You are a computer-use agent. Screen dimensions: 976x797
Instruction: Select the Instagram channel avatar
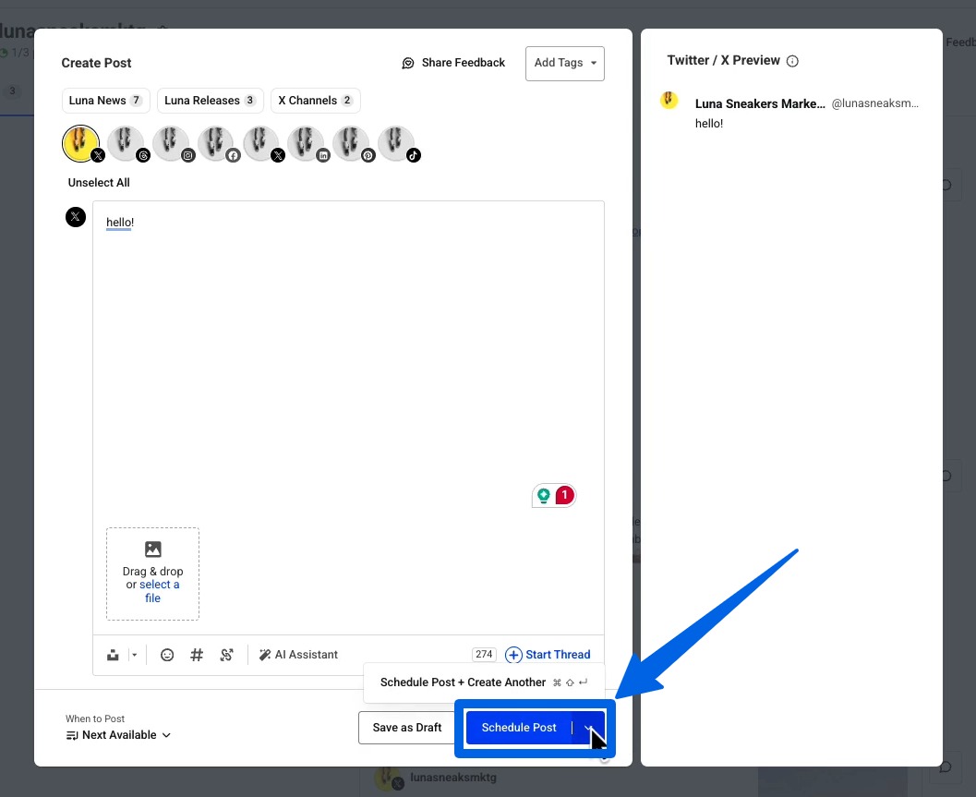[x=172, y=143]
